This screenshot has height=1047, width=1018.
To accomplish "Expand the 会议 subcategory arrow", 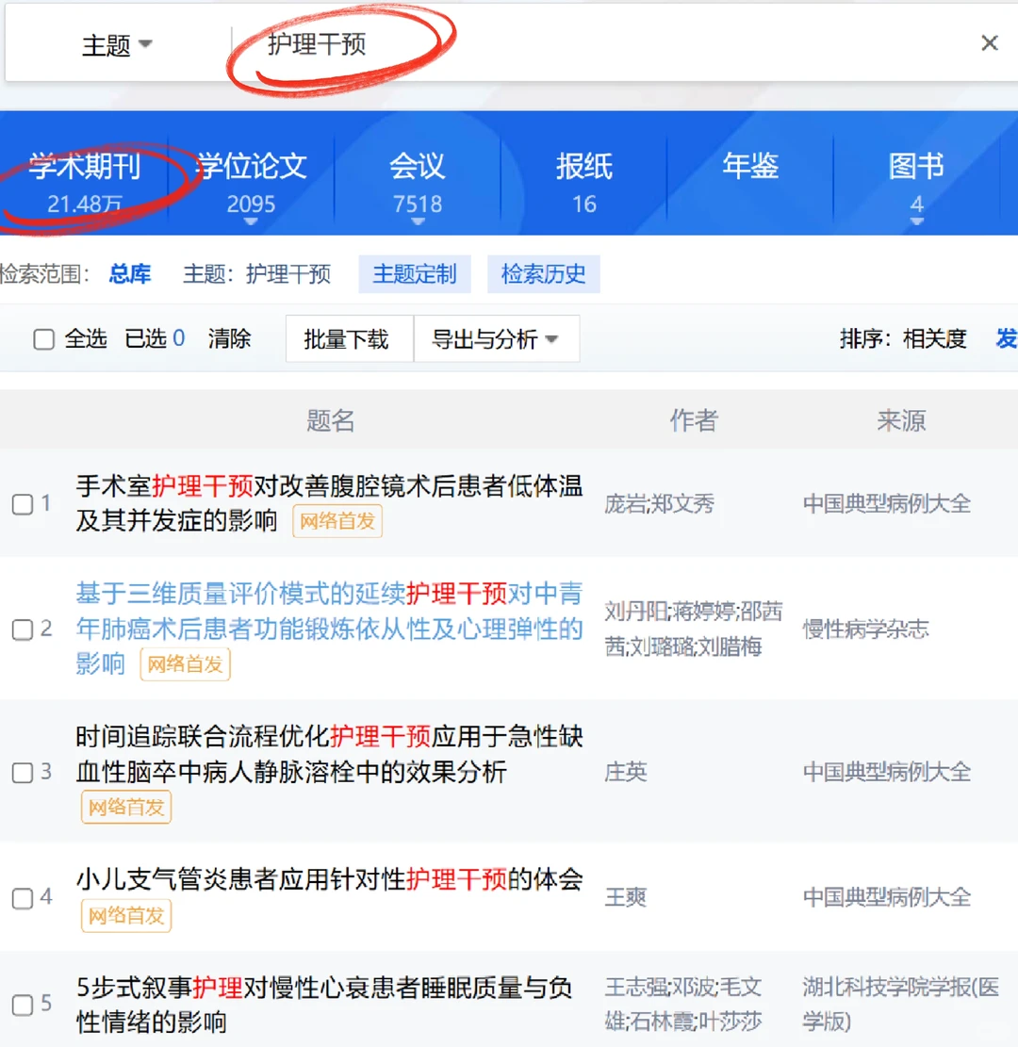I will coord(417,223).
